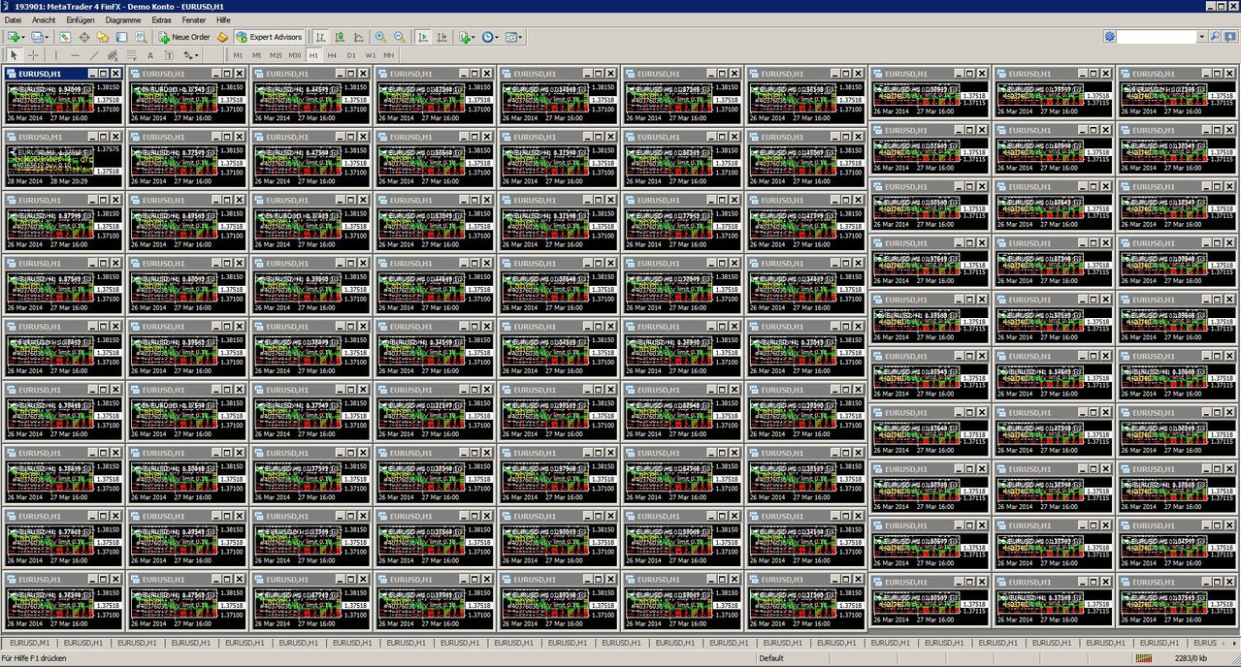Select the text label tool
Viewport: 1241px width, 667px height.
tap(167, 54)
